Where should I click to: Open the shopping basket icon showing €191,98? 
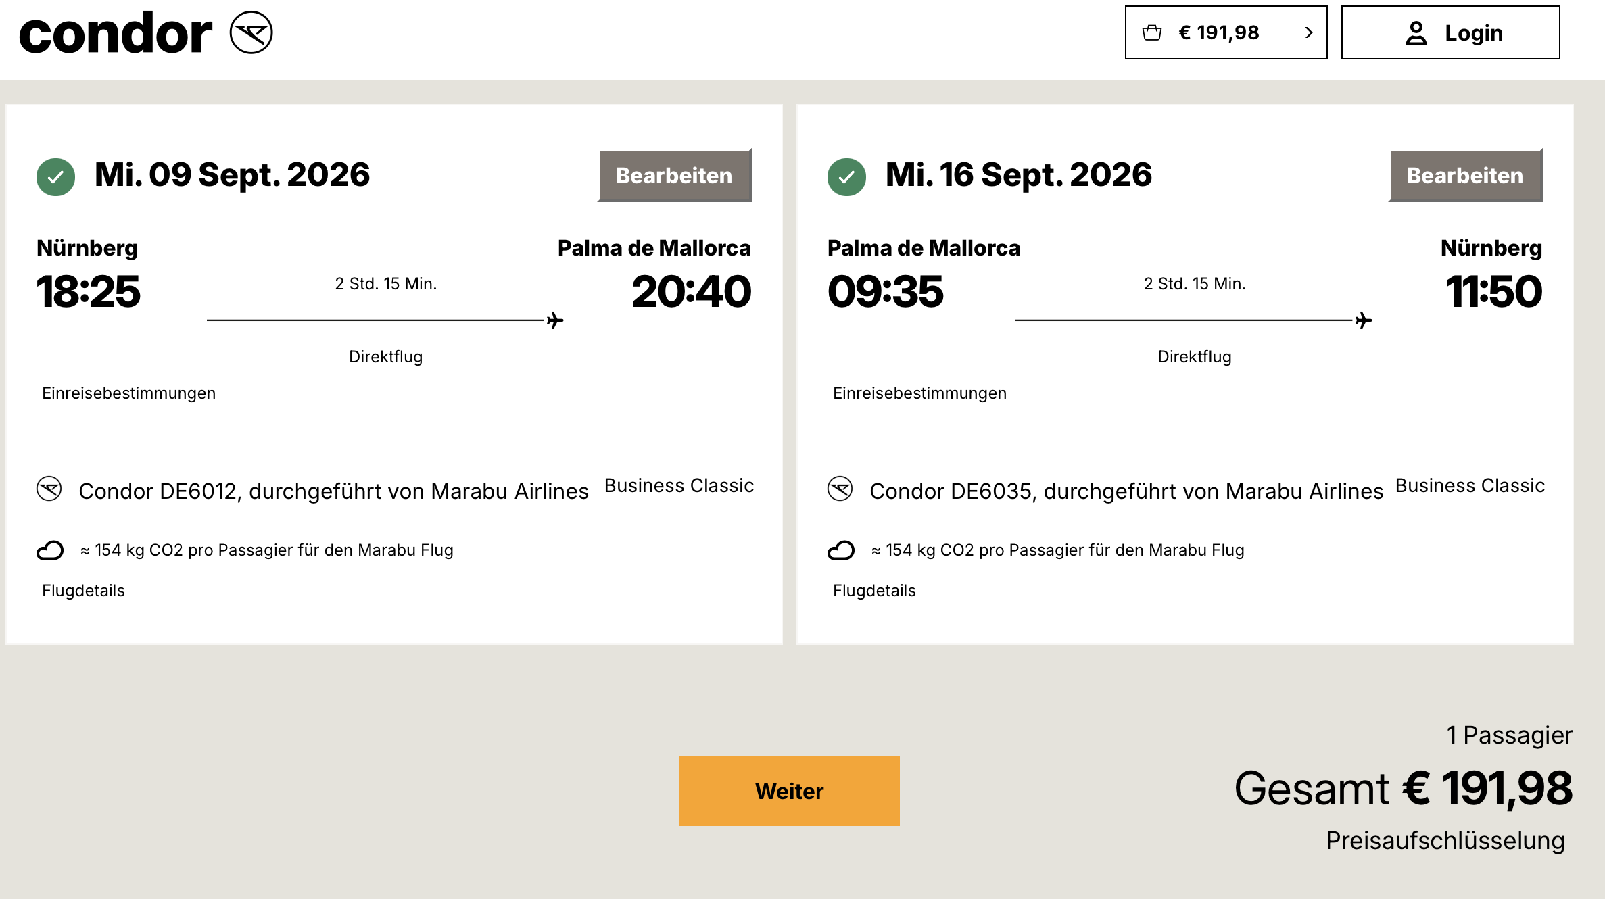1152,32
